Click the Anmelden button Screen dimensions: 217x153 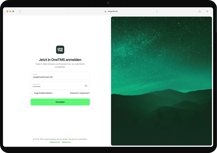60,102
